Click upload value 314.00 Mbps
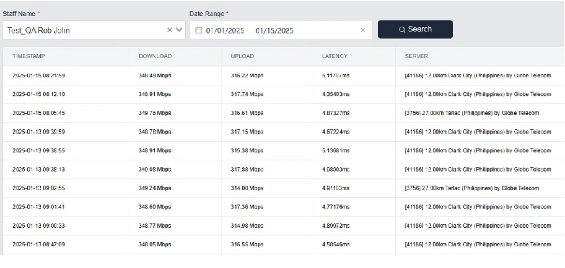The image size is (565, 268). coord(247,188)
